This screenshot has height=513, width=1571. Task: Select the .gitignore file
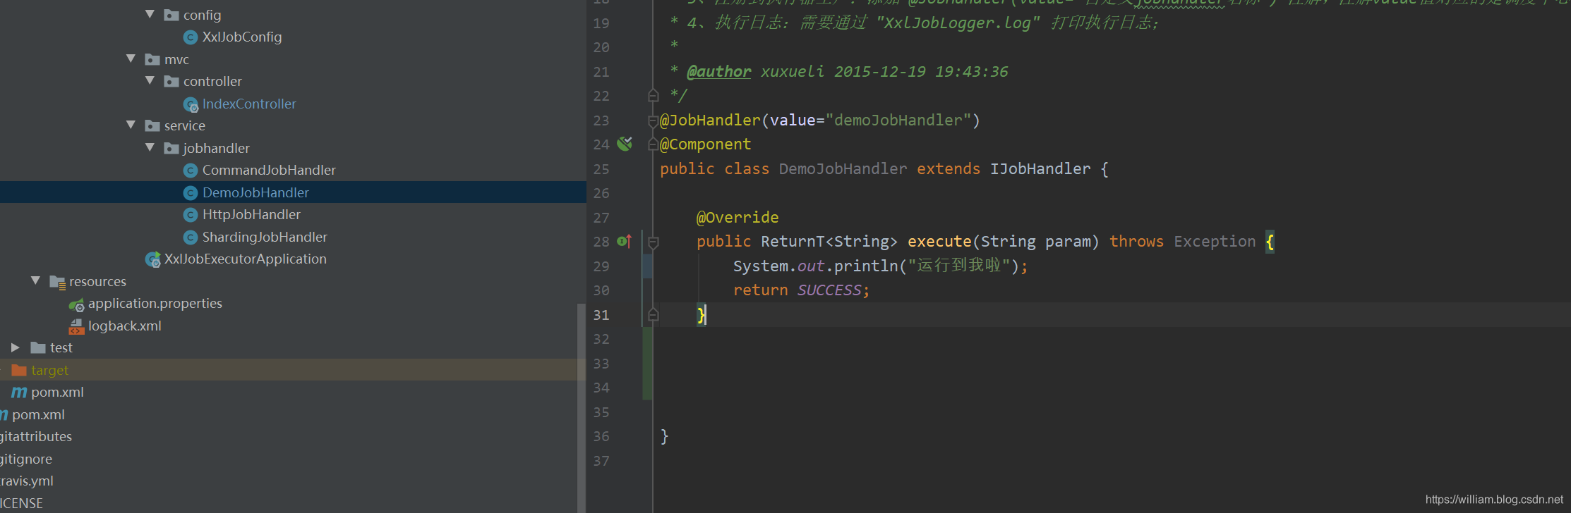point(26,459)
